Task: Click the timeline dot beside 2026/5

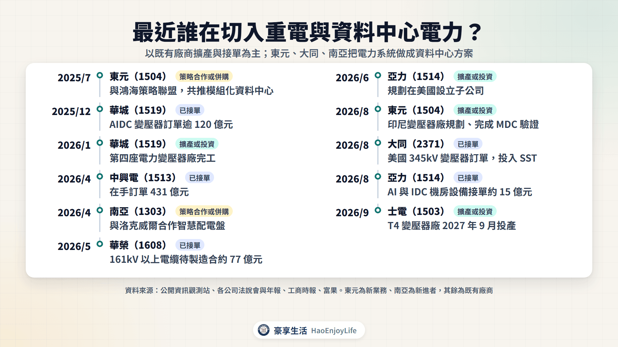Action: [x=100, y=244]
